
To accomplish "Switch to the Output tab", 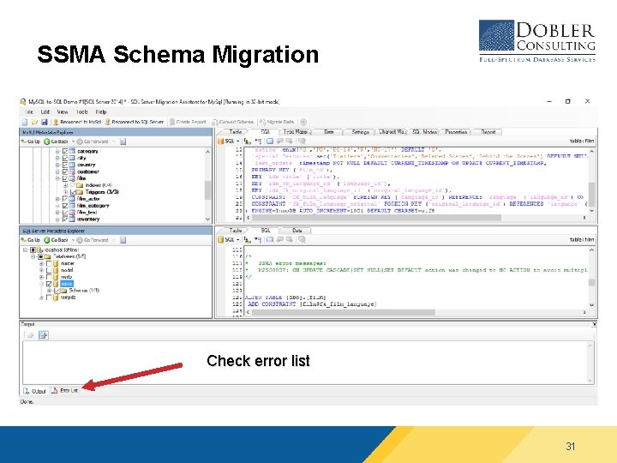I will pyautogui.click(x=34, y=391).
